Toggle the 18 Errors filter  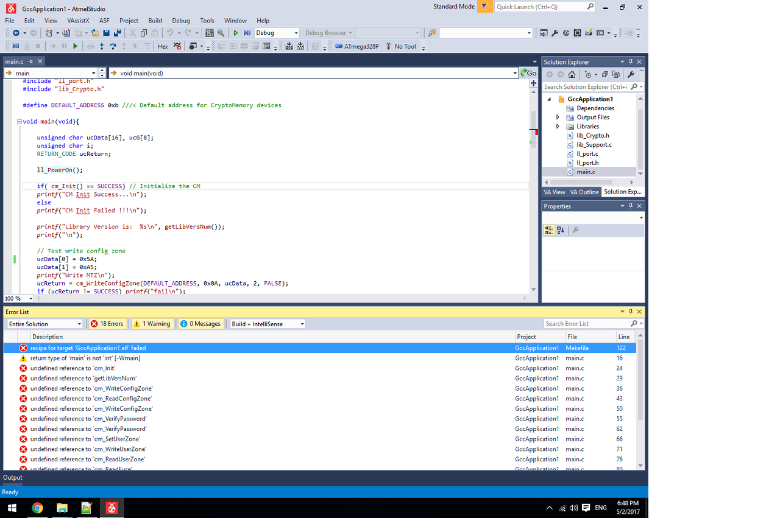pyautogui.click(x=107, y=324)
